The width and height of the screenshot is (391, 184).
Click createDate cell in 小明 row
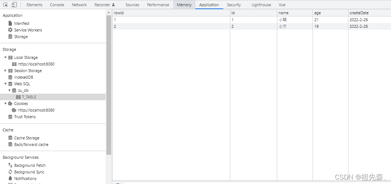(370, 20)
